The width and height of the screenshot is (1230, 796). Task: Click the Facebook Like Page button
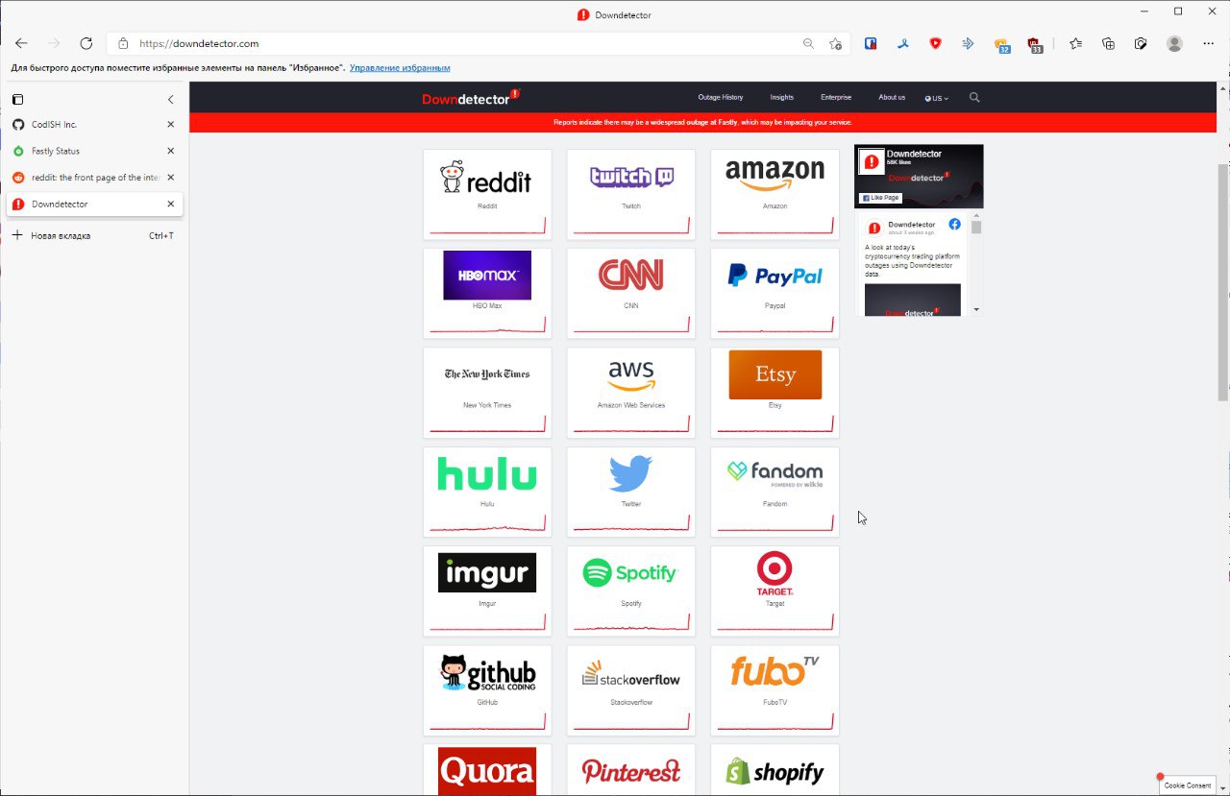click(880, 198)
